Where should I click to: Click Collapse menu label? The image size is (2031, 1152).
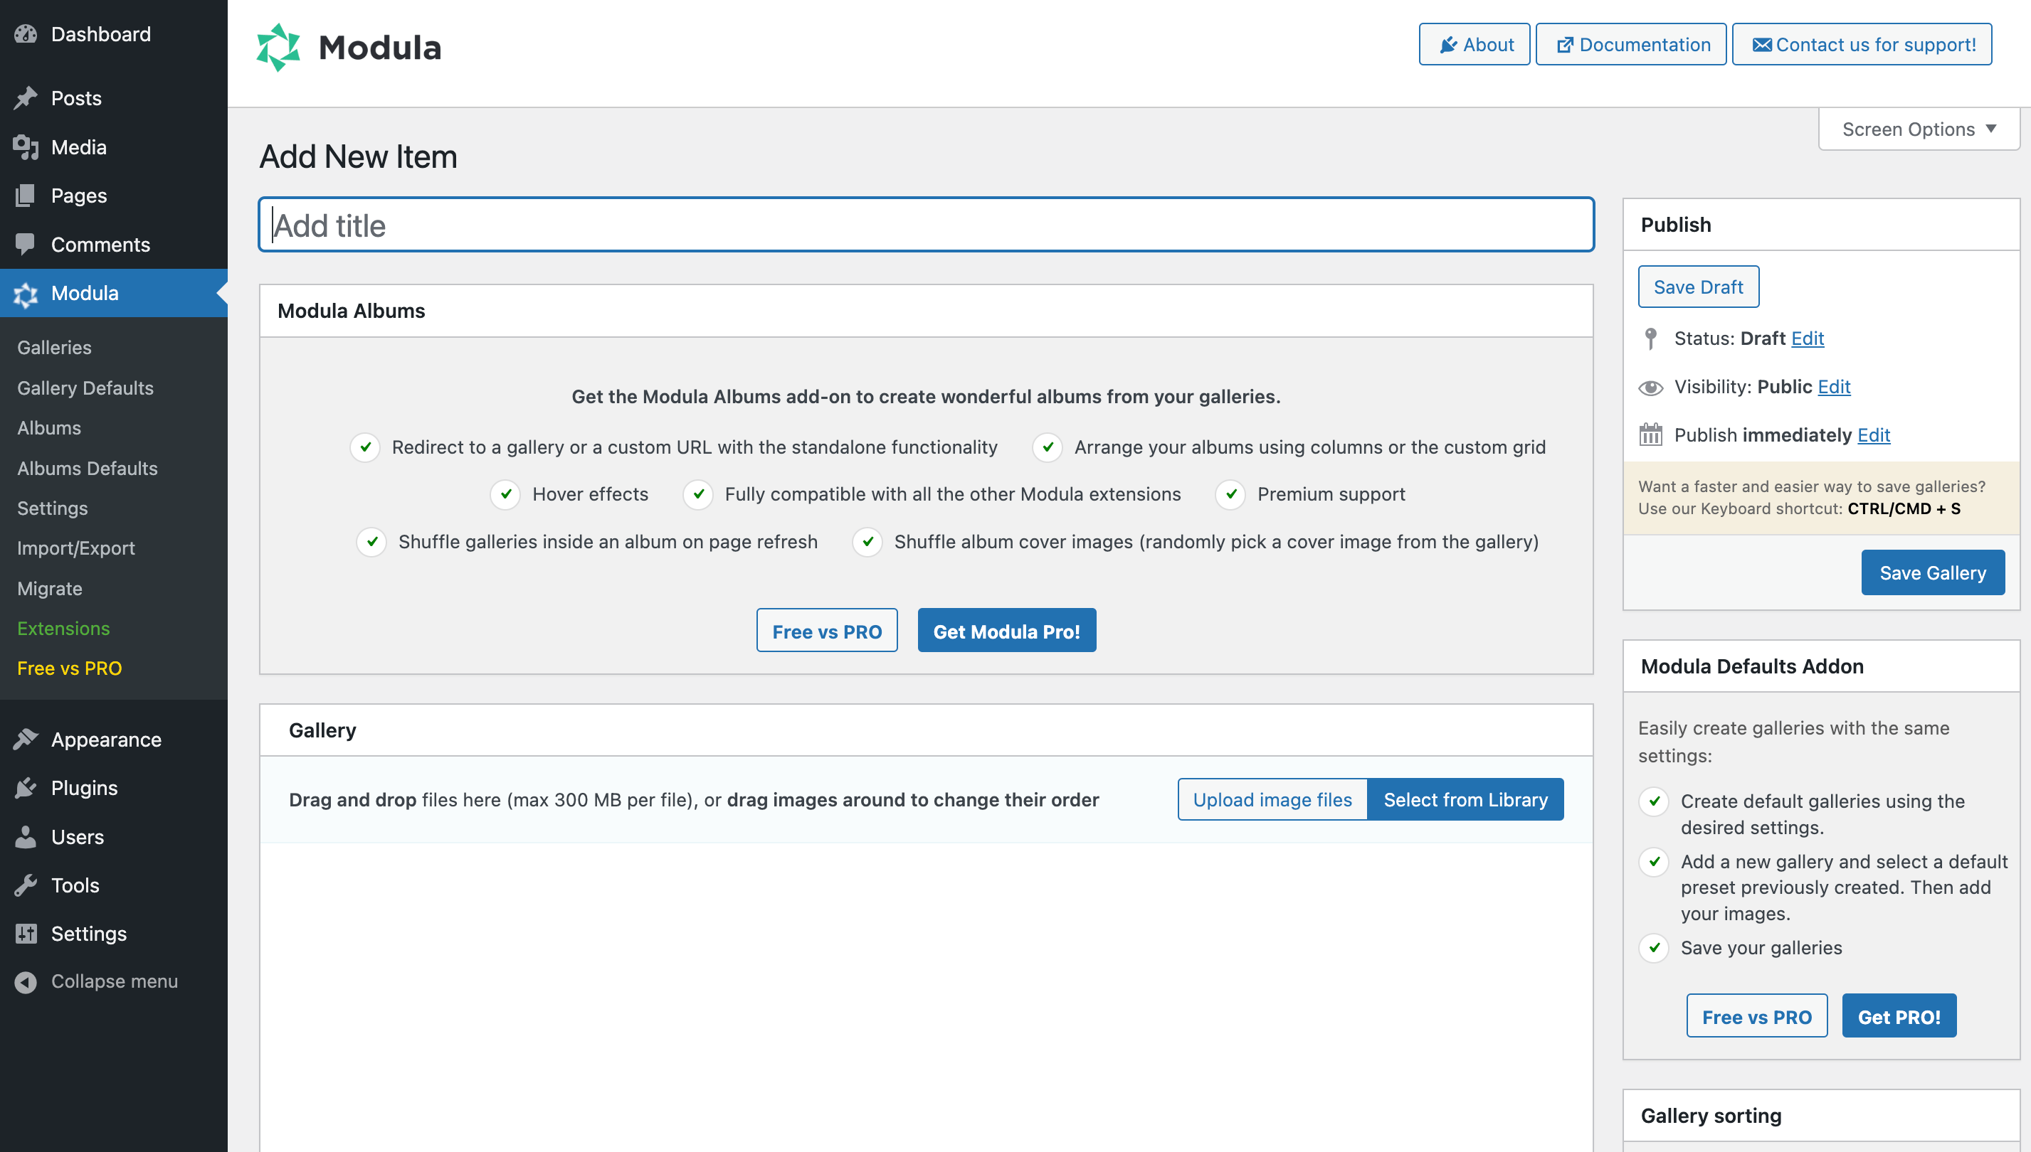[115, 982]
